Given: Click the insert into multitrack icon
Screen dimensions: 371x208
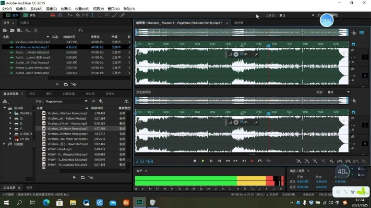Looking at the screenshot, I should (28, 30).
